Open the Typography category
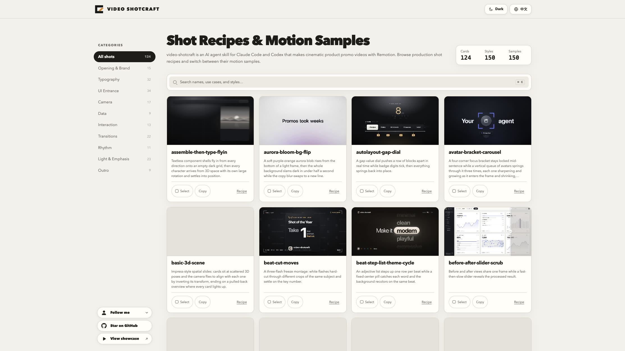The image size is (625, 351). 124,80
